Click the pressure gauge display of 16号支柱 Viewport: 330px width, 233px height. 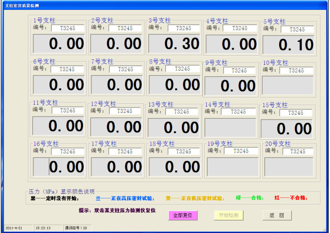pyautogui.click(x=59, y=167)
